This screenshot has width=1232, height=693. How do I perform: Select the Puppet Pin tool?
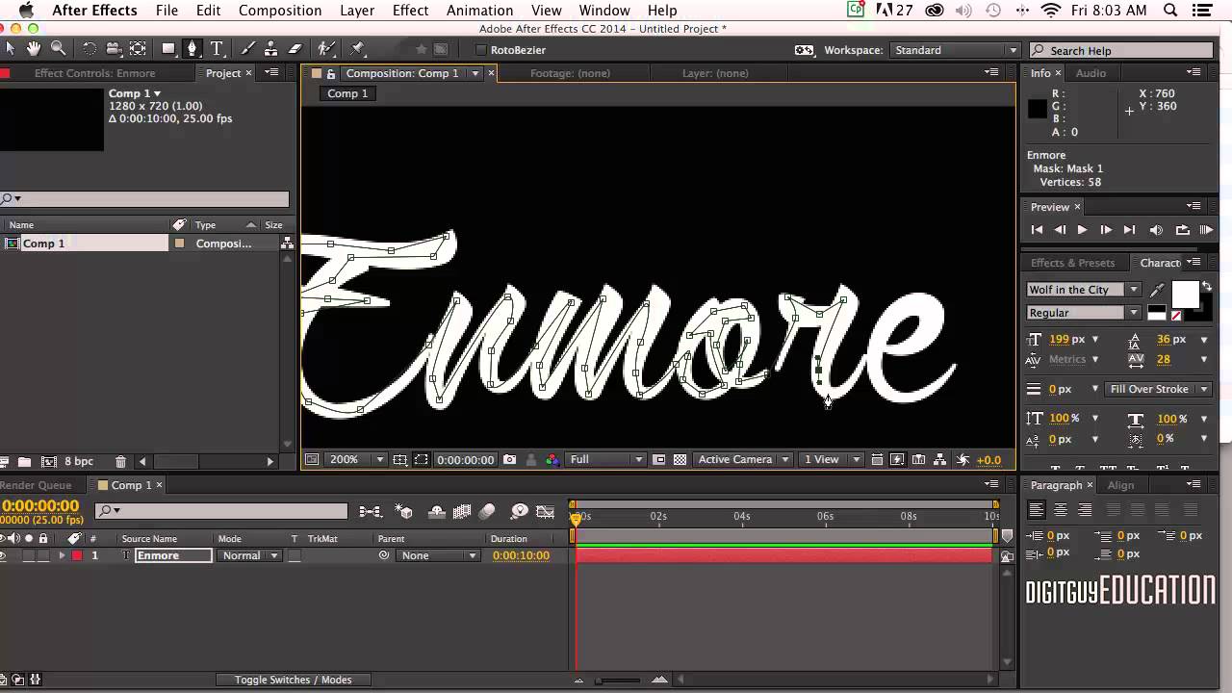358,49
